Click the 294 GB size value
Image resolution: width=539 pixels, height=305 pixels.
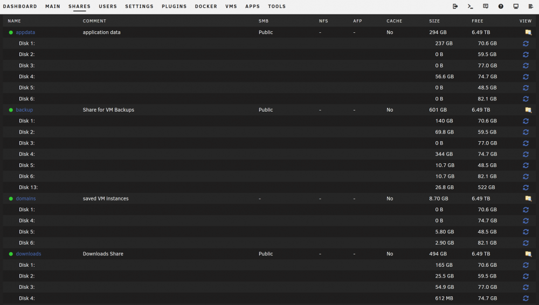tap(438, 32)
